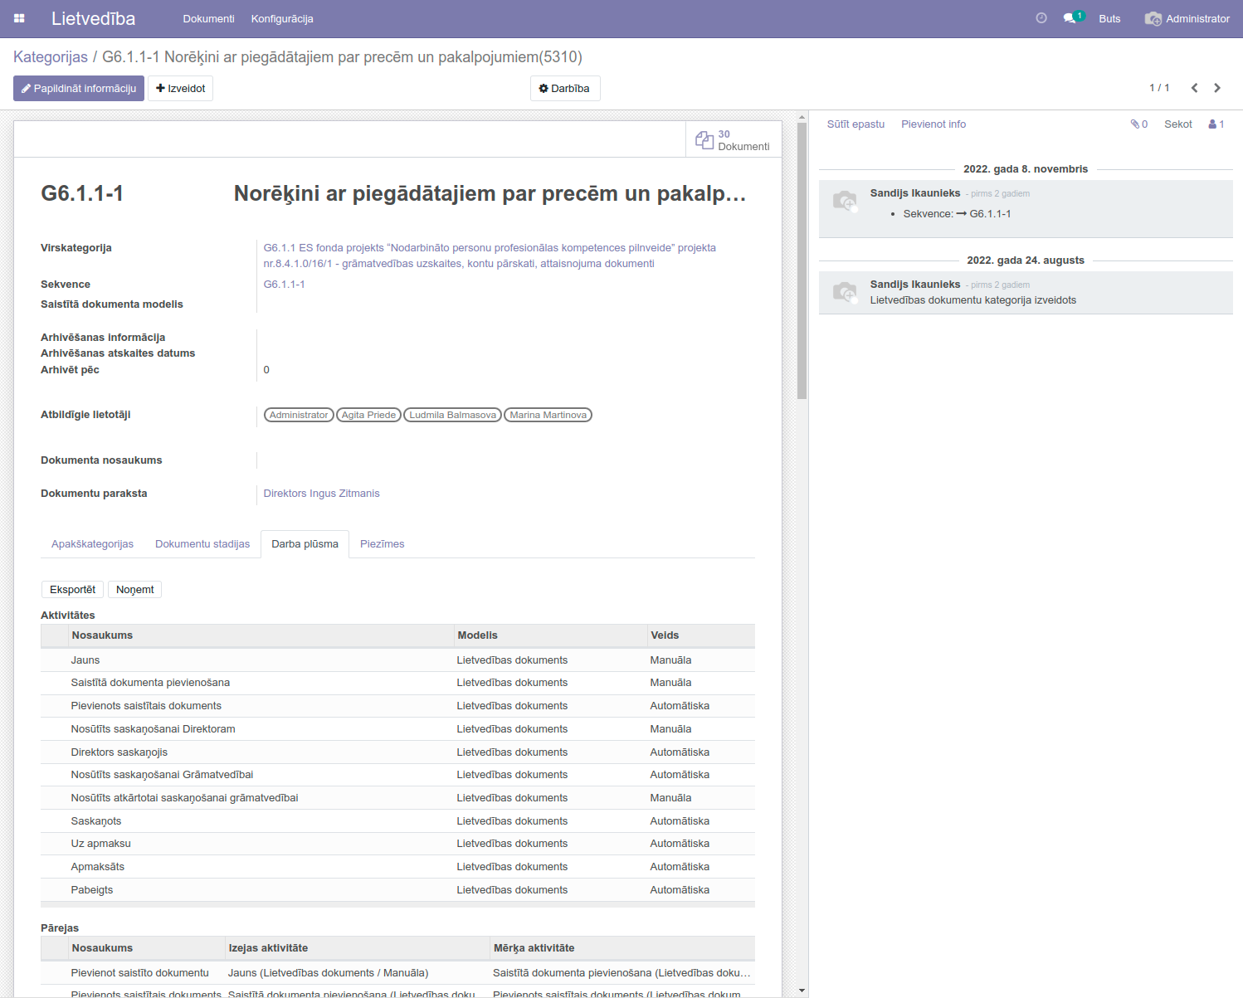The image size is (1243, 998).
Task: Open the apps grid menu icon
Action: click(19, 18)
